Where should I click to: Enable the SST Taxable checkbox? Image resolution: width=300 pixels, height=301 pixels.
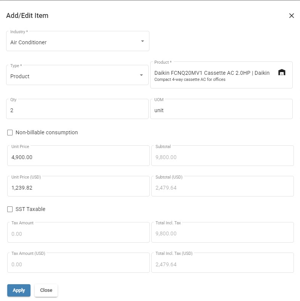[10, 209]
